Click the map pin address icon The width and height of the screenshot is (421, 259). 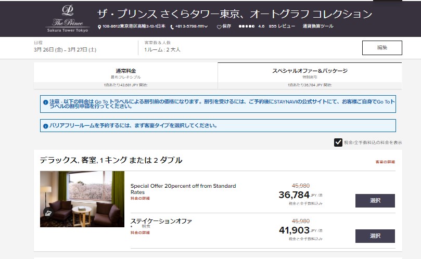(x=99, y=27)
